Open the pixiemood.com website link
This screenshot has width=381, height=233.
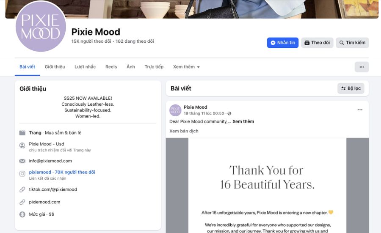point(44,202)
